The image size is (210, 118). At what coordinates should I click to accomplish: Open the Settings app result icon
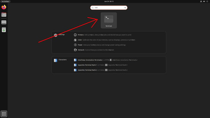pyautogui.click(x=55, y=35)
